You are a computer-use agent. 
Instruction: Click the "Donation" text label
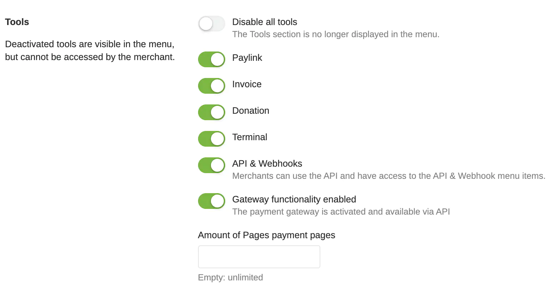click(251, 111)
